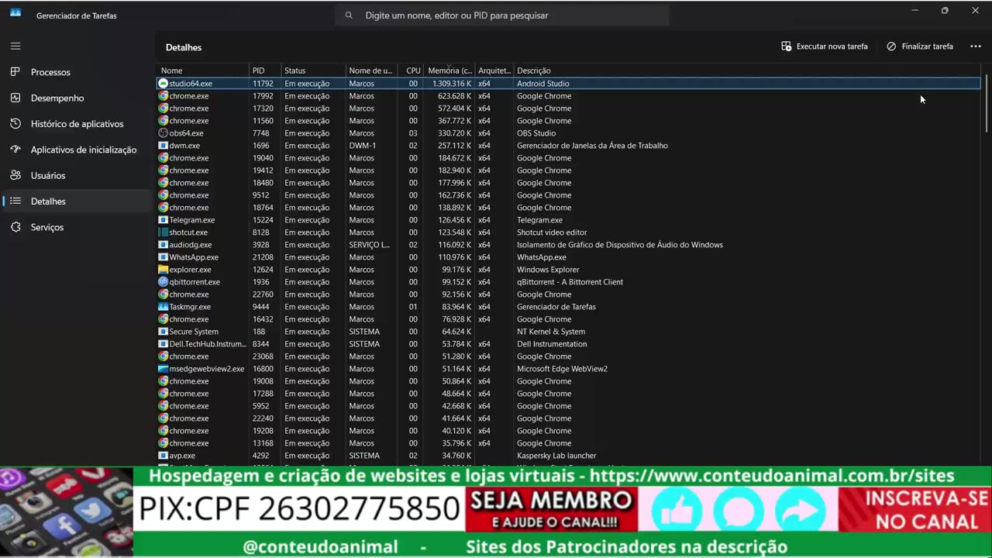Click the Dell.TechHub.Instrum... process icon
Image resolution: width=992 pixels, height=558 pixels.
(163, 343)
